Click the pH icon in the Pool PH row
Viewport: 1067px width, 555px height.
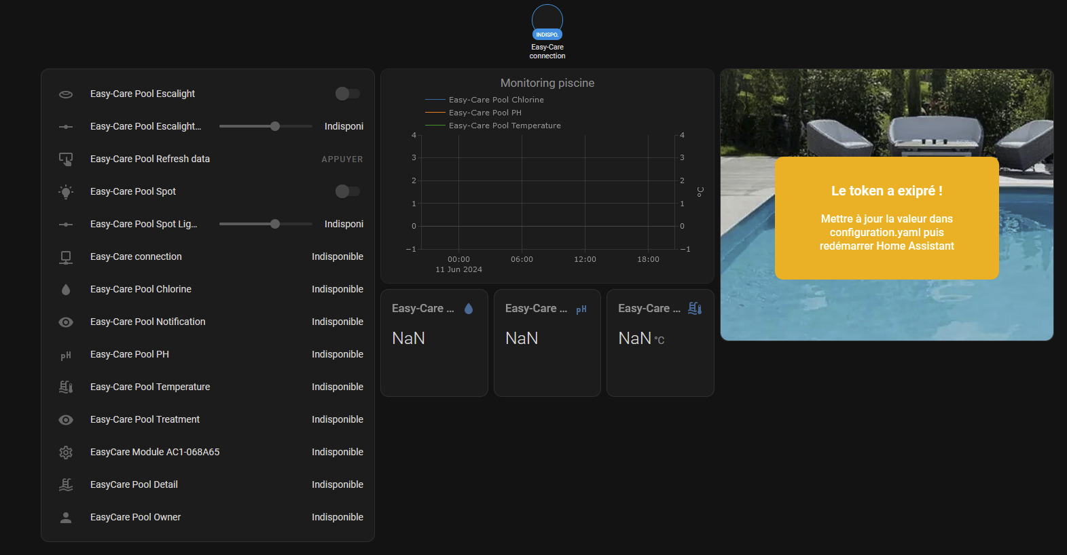pos(66,356)
